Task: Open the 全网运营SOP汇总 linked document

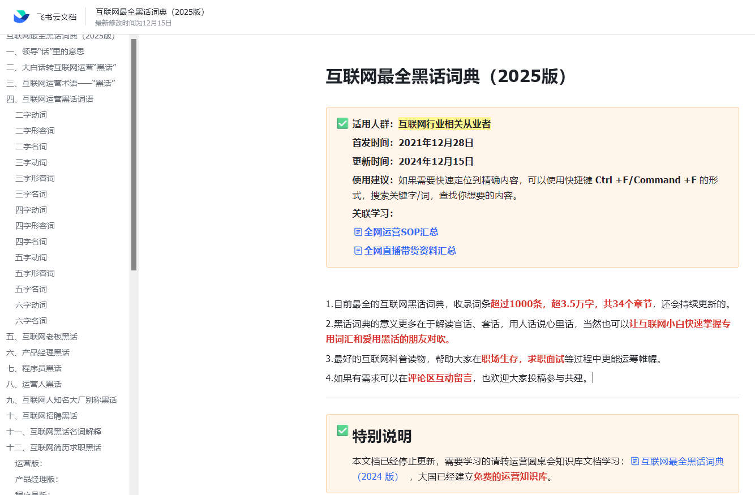Action: point(401,232)
